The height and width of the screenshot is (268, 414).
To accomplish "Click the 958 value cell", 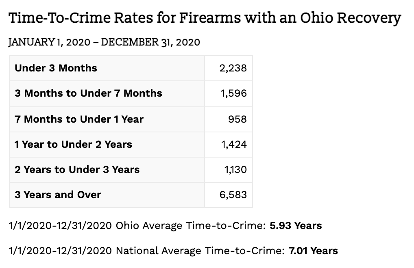I will tap(238, 119).
